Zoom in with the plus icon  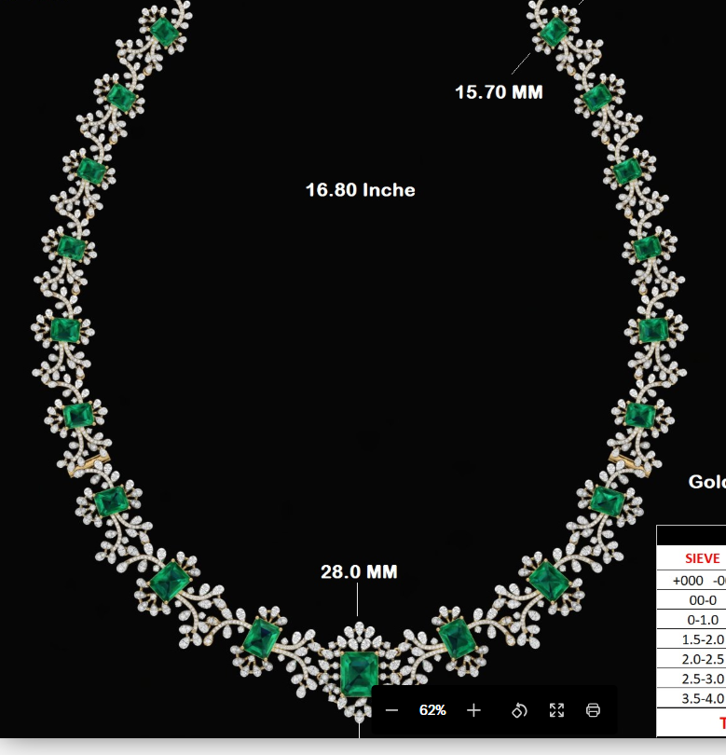pos(473,710)
